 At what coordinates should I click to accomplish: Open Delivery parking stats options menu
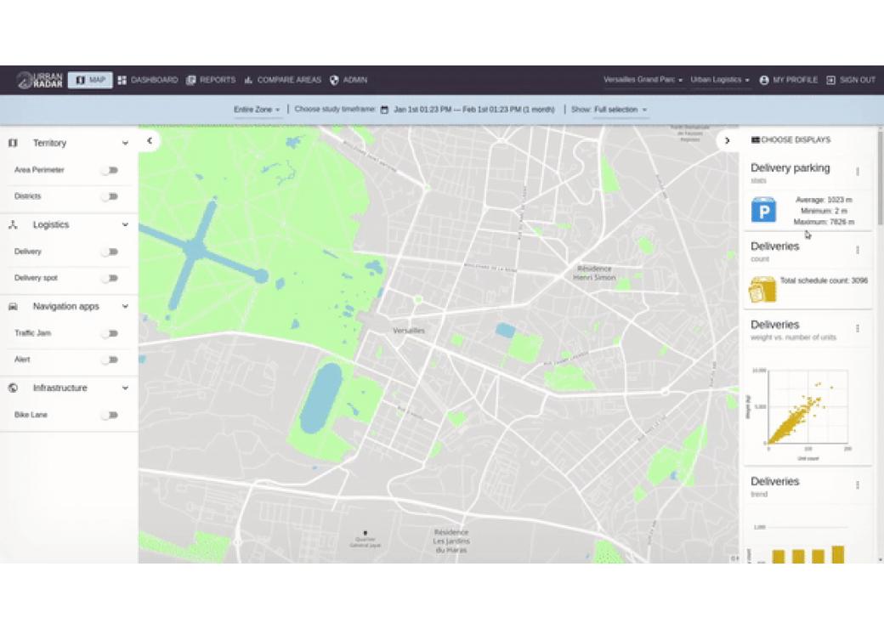858,172
